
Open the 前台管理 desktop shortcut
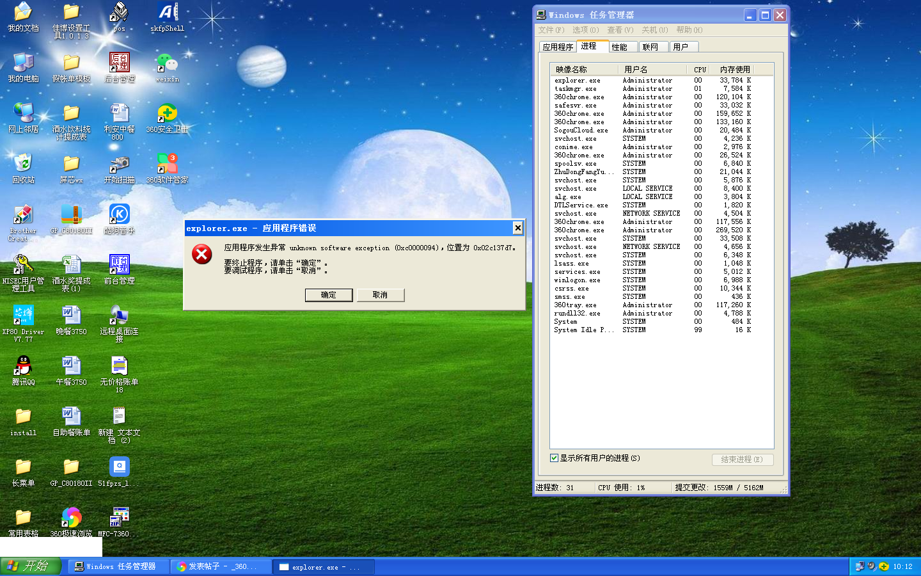pyautogui.click(x=120, y=270)
